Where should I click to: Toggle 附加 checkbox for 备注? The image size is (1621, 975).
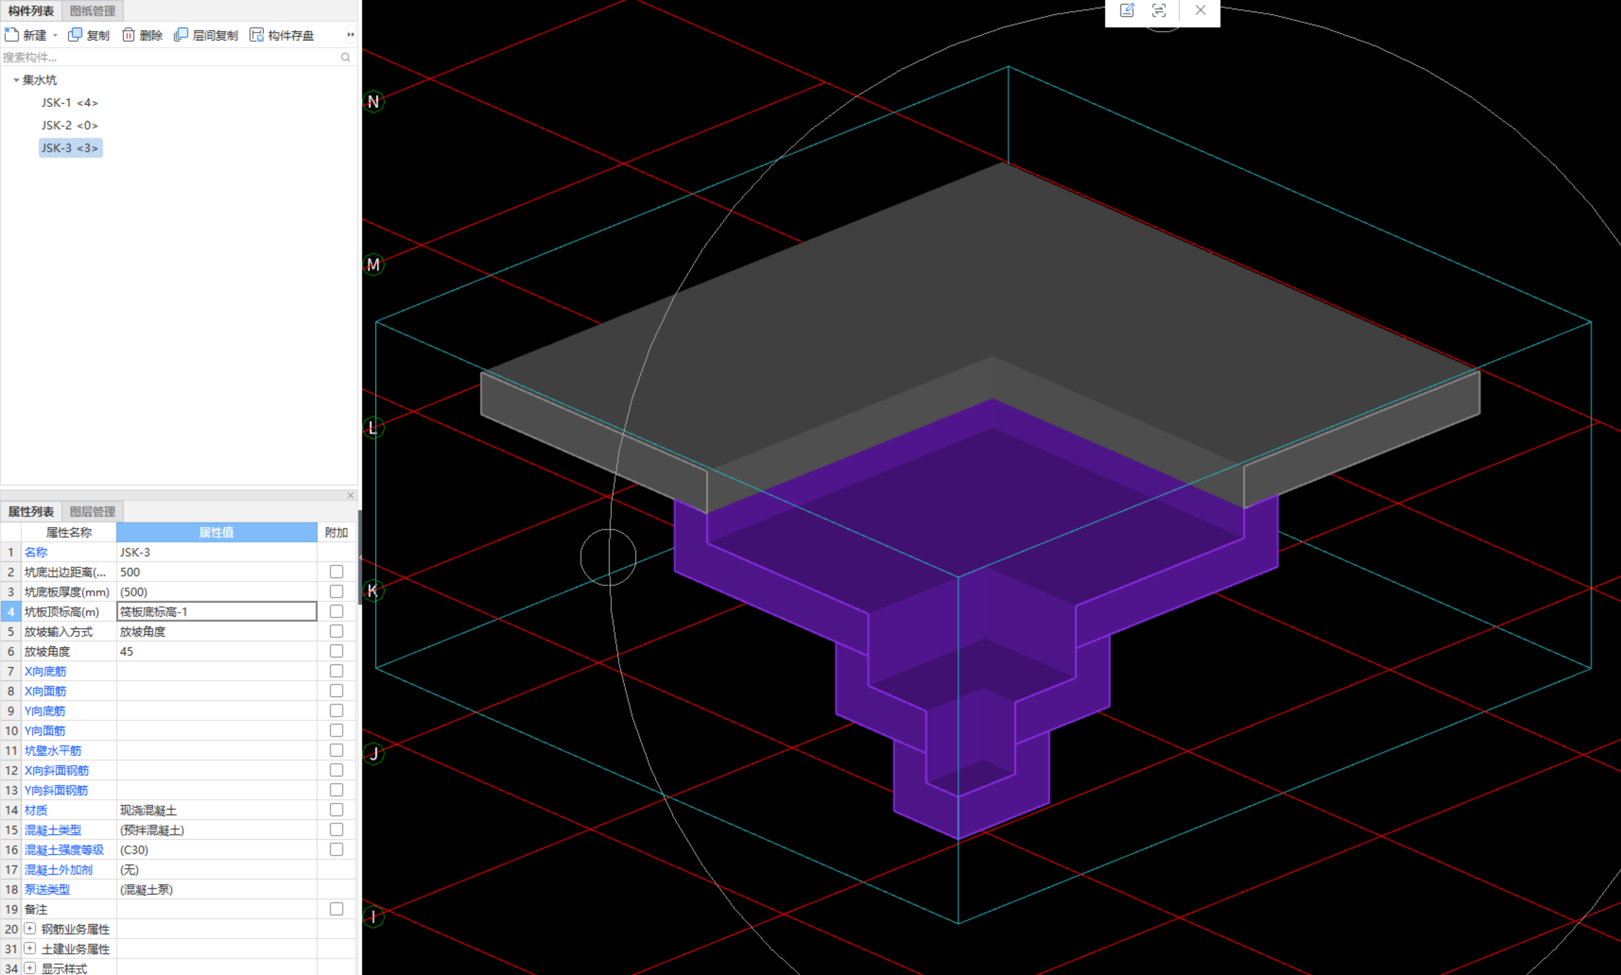[337, 909]
